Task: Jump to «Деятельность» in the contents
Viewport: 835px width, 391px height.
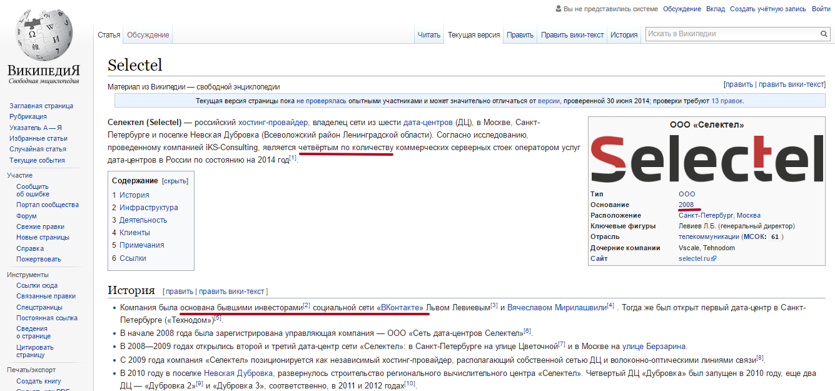Action: (143, 220)
